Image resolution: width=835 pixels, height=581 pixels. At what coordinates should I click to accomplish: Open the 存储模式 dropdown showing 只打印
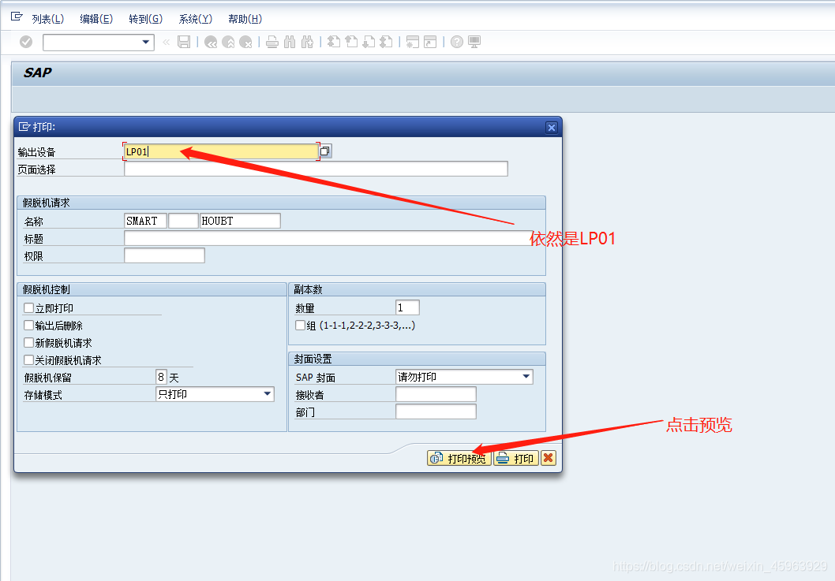click(215, 394)
